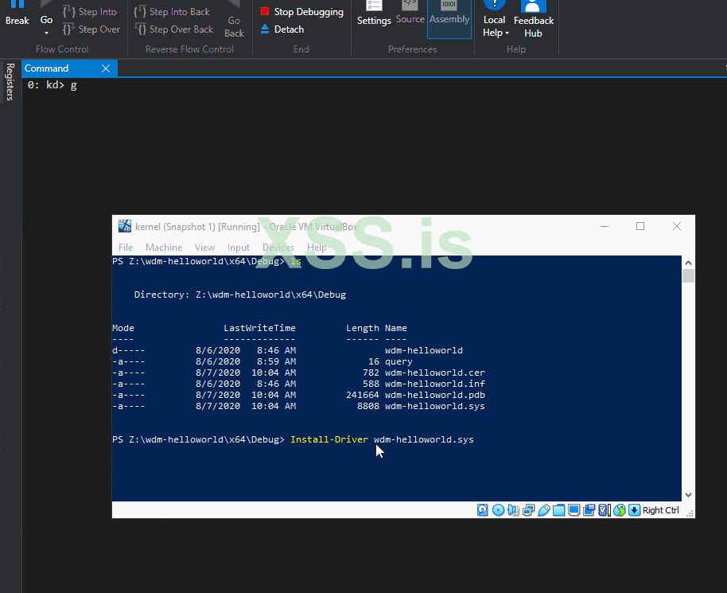Toggle Source mode in Preferences

click(x=410, y=16)
